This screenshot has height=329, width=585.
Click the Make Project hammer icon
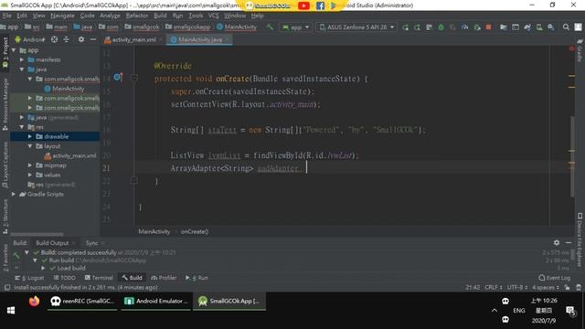[270, 27]
